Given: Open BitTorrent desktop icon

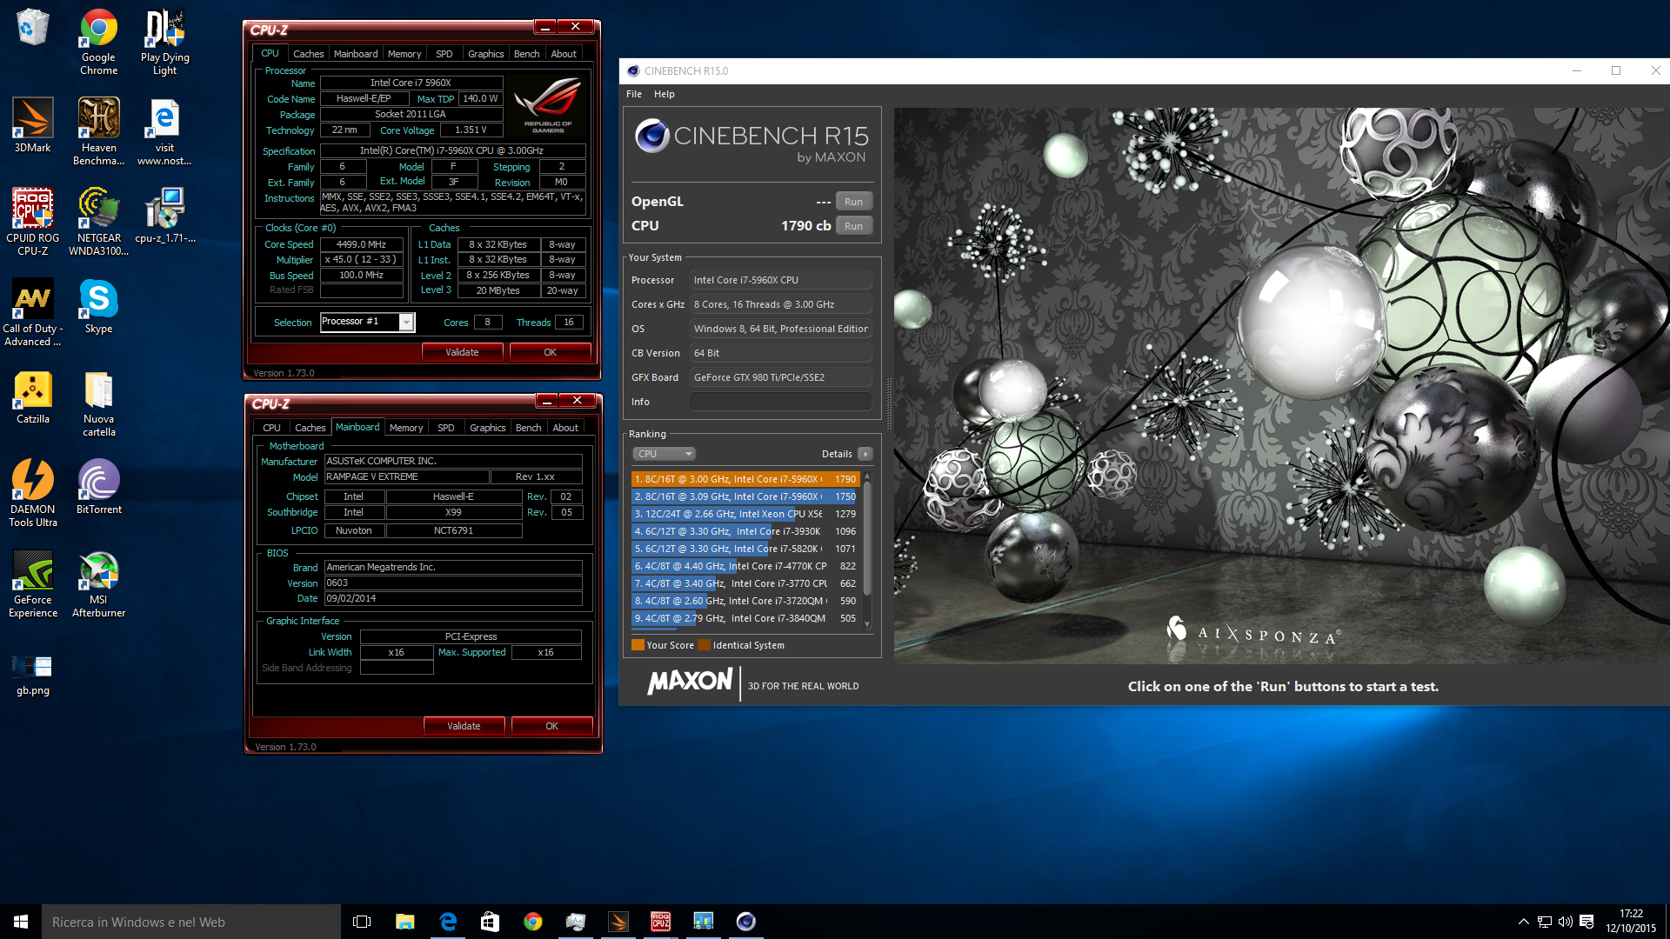Looking at the screenshot, I should (x=98, y=487).
